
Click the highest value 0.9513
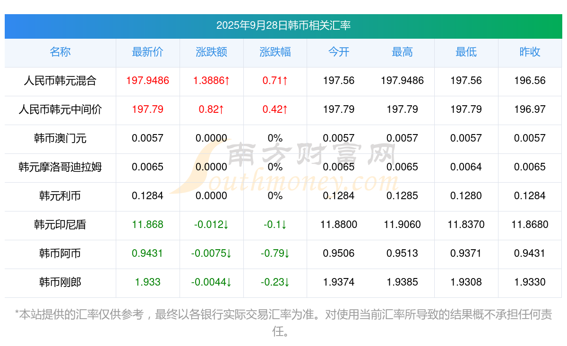[x=402, y=253]
